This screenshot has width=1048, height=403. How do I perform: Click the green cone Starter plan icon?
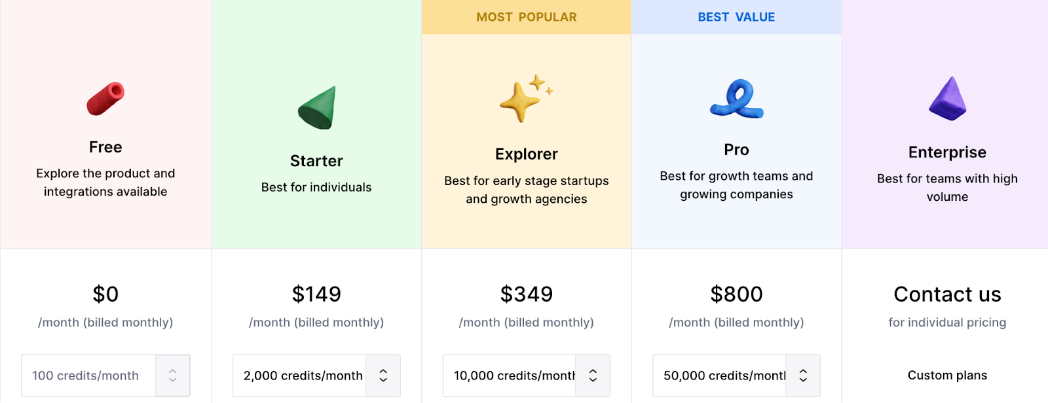pyautogui.click(x=317, y=107)
